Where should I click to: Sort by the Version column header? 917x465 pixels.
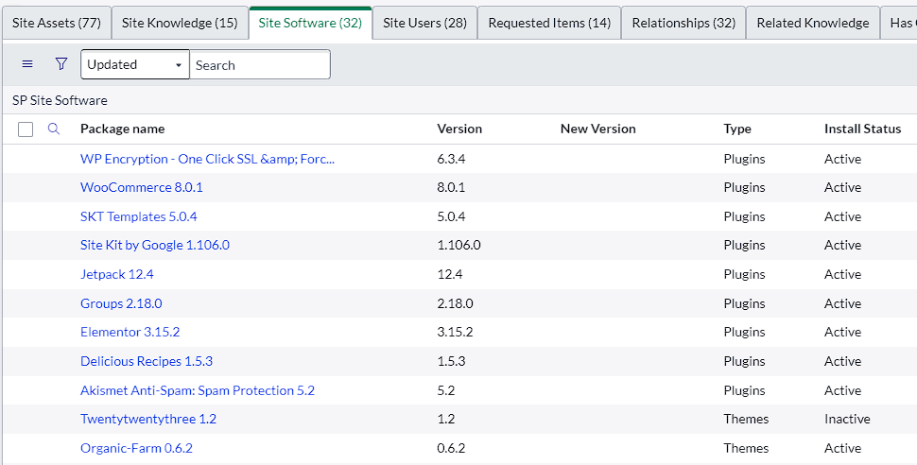tap(459, 129)
